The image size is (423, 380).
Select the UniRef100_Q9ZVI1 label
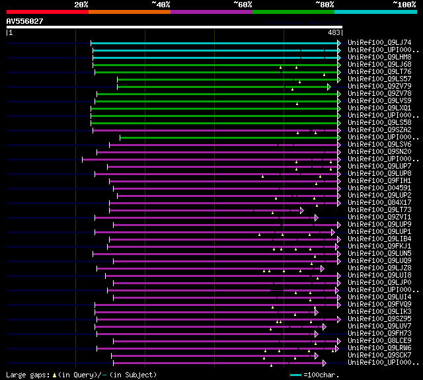[379, 217]
